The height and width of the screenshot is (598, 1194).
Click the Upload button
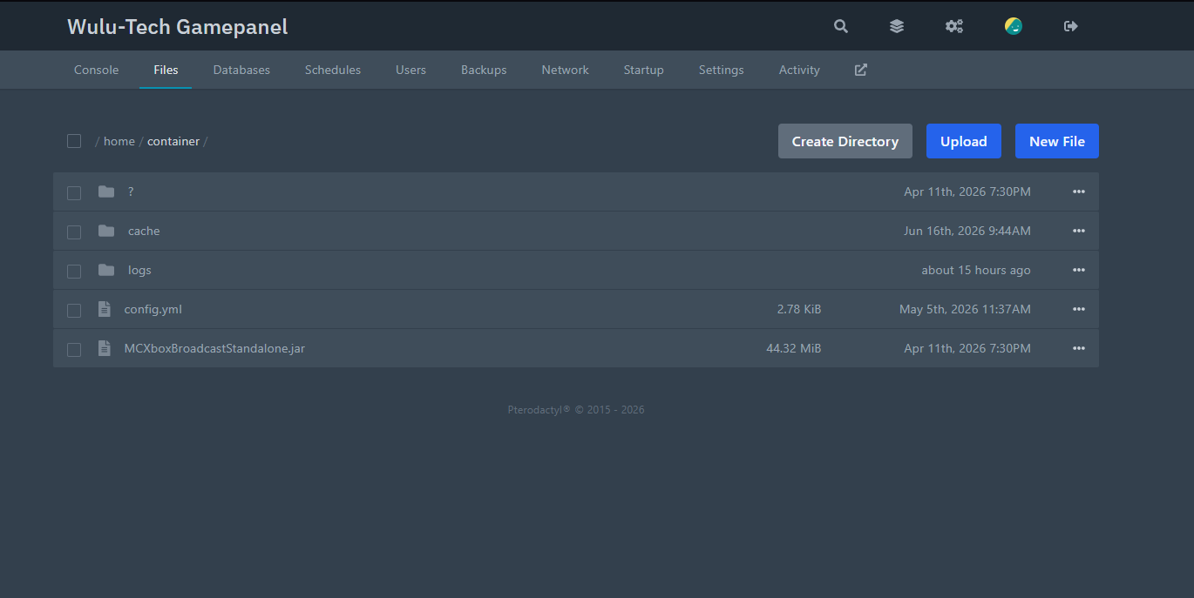964,141
